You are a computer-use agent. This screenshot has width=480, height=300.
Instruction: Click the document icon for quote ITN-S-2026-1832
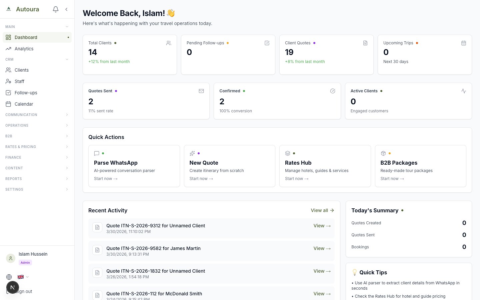click(97, 273)
